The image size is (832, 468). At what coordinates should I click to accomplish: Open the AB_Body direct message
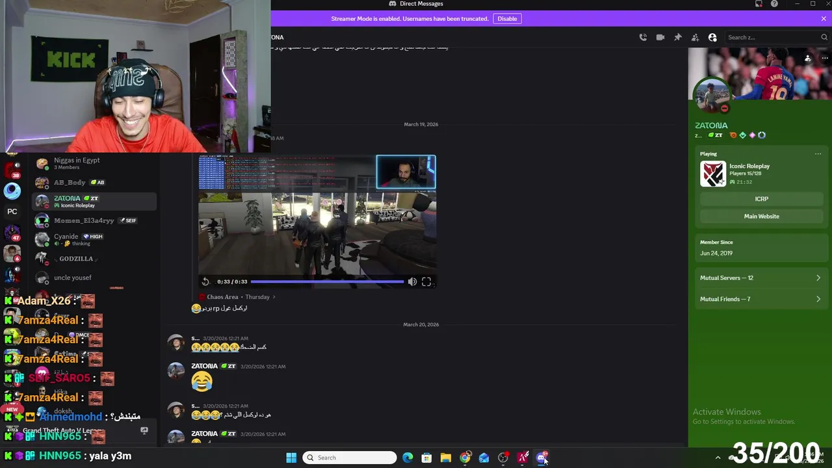coord(94,183)
